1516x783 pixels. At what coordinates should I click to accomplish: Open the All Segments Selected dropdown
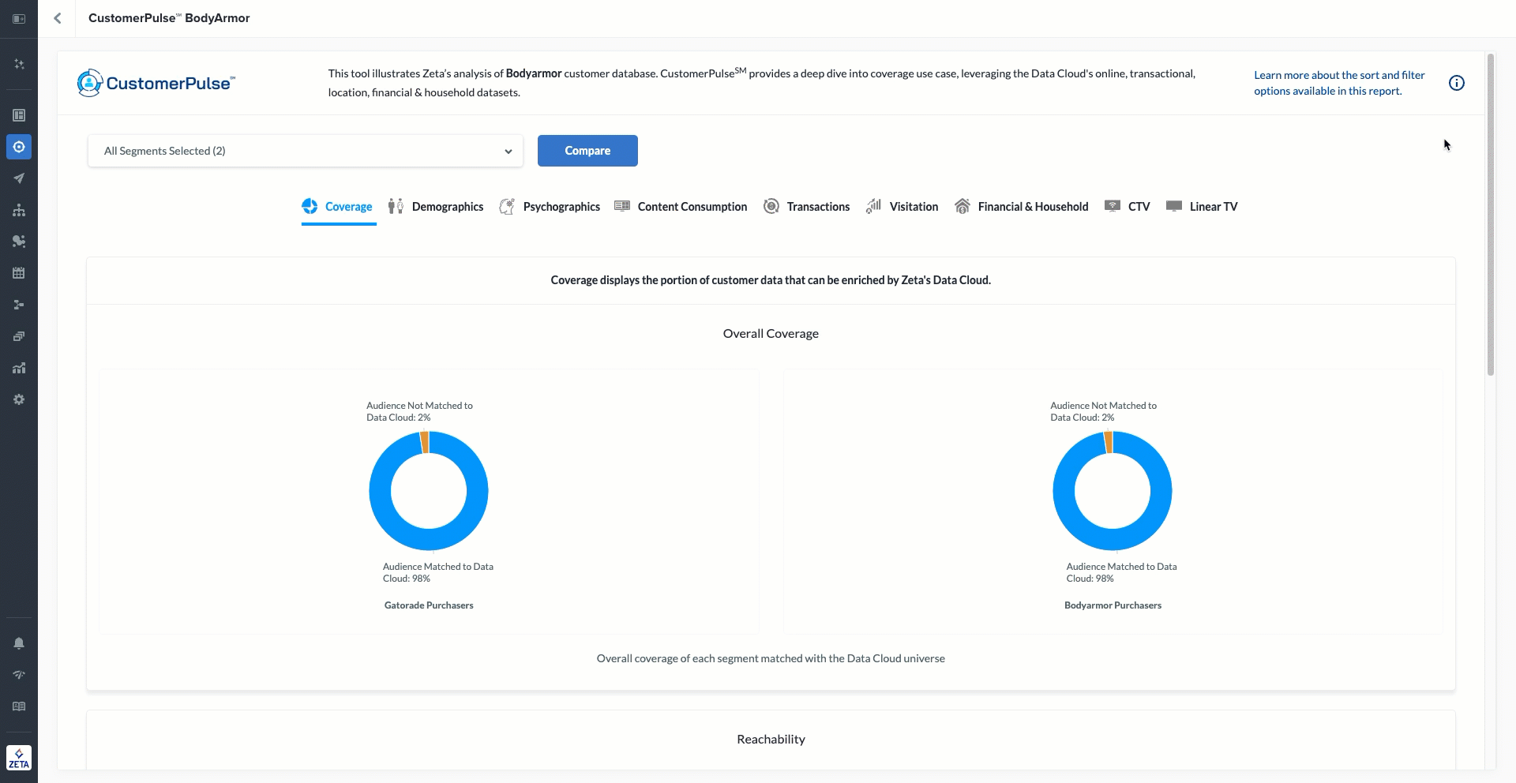[x=305, y=151]
